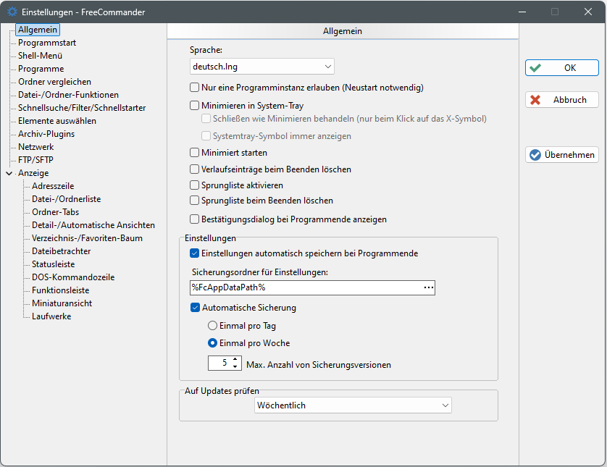The height and width of the screenshot is (467, 607).
Task: Select 'Einmal pro Tag' radio button
Action: 213,326
